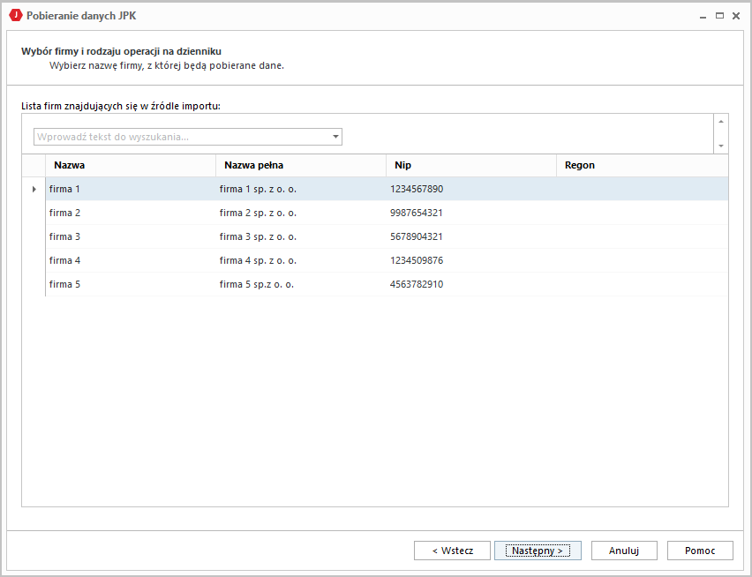Viewport: 752px width, 577px height.
Task: Click the row indicator arrow beside firma 1
Action: [34, 189]
